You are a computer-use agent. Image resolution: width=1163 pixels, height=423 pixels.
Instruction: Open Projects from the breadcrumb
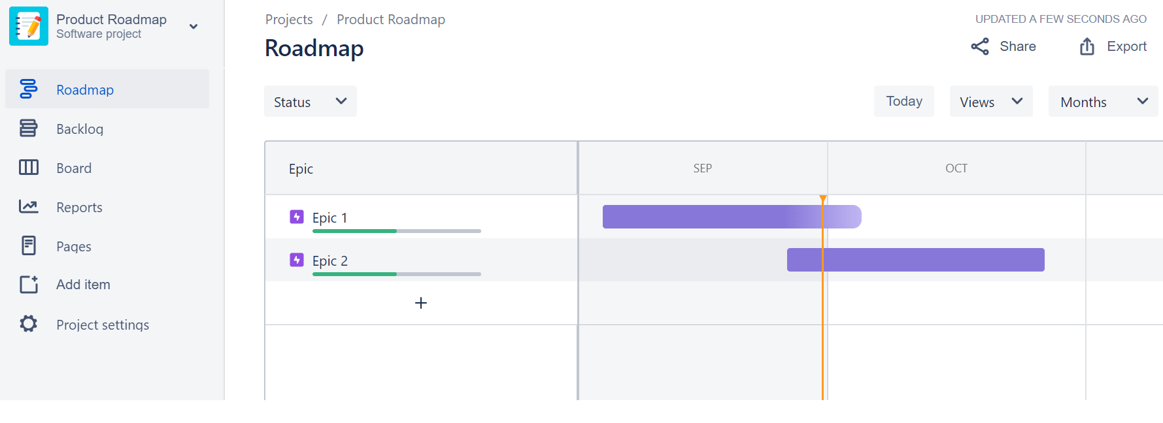288,19
